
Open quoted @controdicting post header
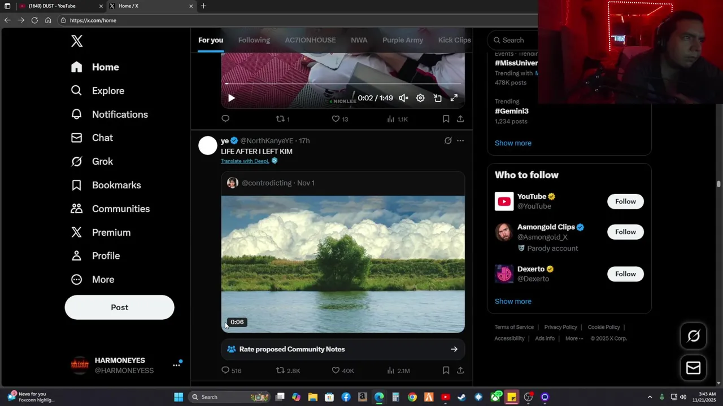(x=343, y=183)
